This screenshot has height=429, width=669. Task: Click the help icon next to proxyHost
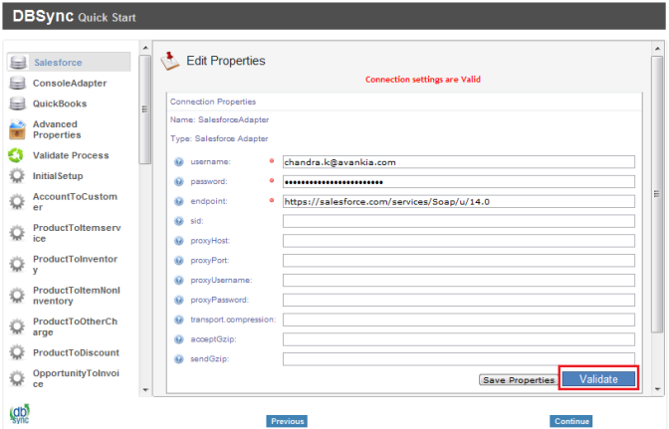click(x=179, y=241)
